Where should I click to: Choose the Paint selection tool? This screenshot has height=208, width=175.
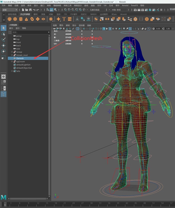[3, 40]
